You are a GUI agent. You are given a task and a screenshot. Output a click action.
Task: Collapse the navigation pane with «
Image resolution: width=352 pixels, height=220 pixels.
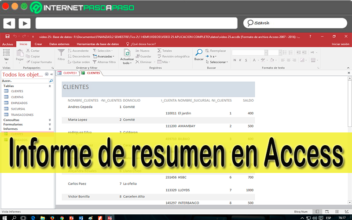[x=51, y=74]
